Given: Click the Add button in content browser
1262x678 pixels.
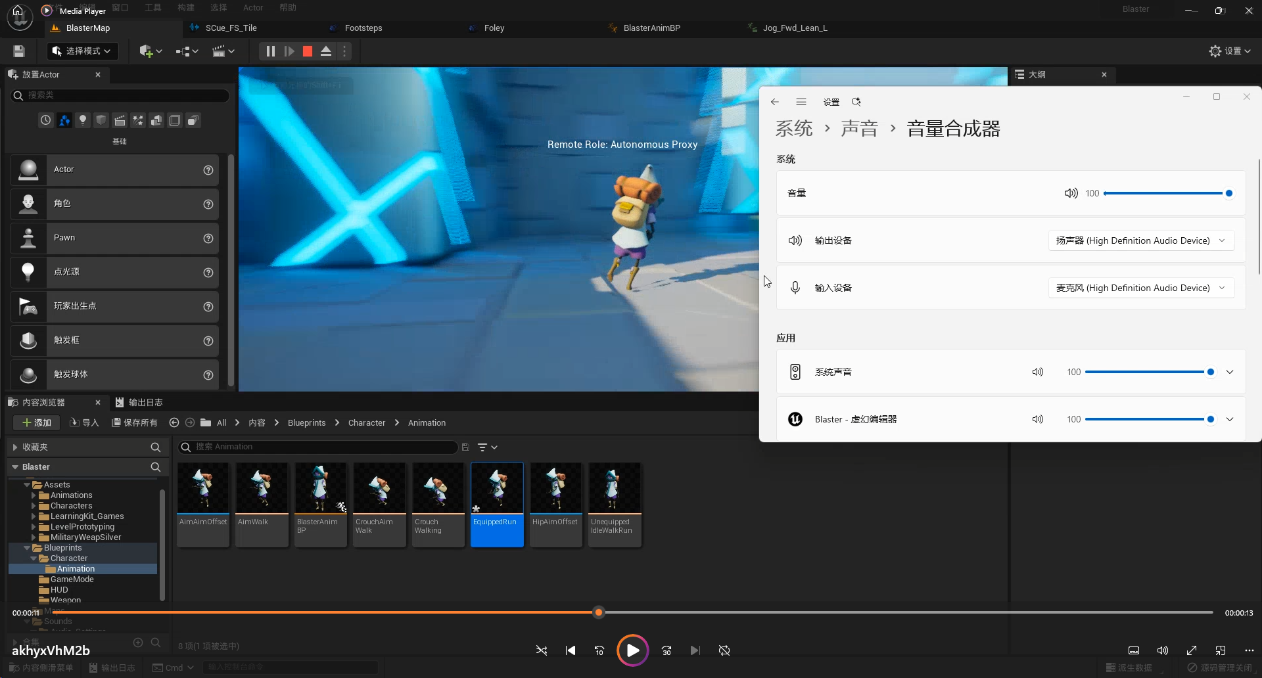Looking at the screenshot, I should 37,423.
